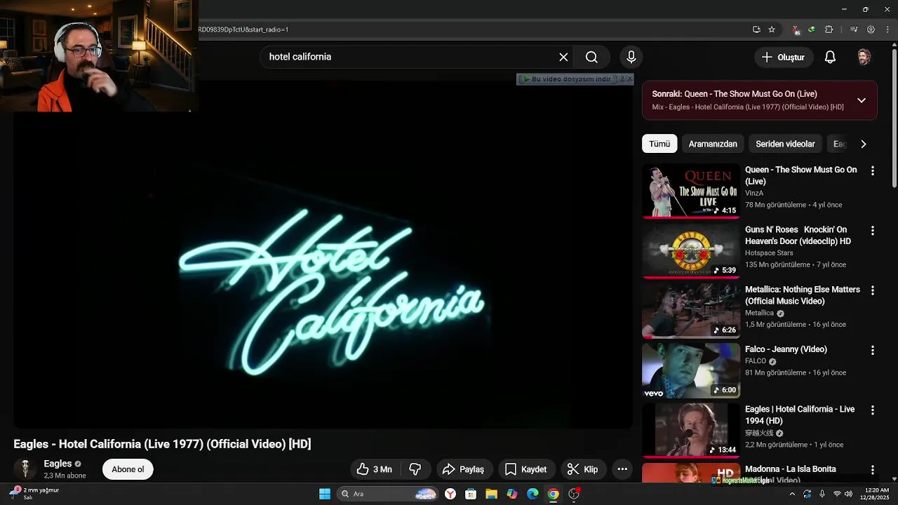Click the Metallica: Nothing Else Matters title
The width and height of the screenshot is (898, 505).
click(x=803, y=295)
